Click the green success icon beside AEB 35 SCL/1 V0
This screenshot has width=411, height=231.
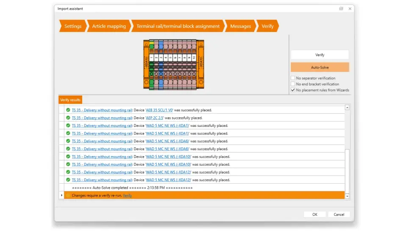[x=68, y=110]
